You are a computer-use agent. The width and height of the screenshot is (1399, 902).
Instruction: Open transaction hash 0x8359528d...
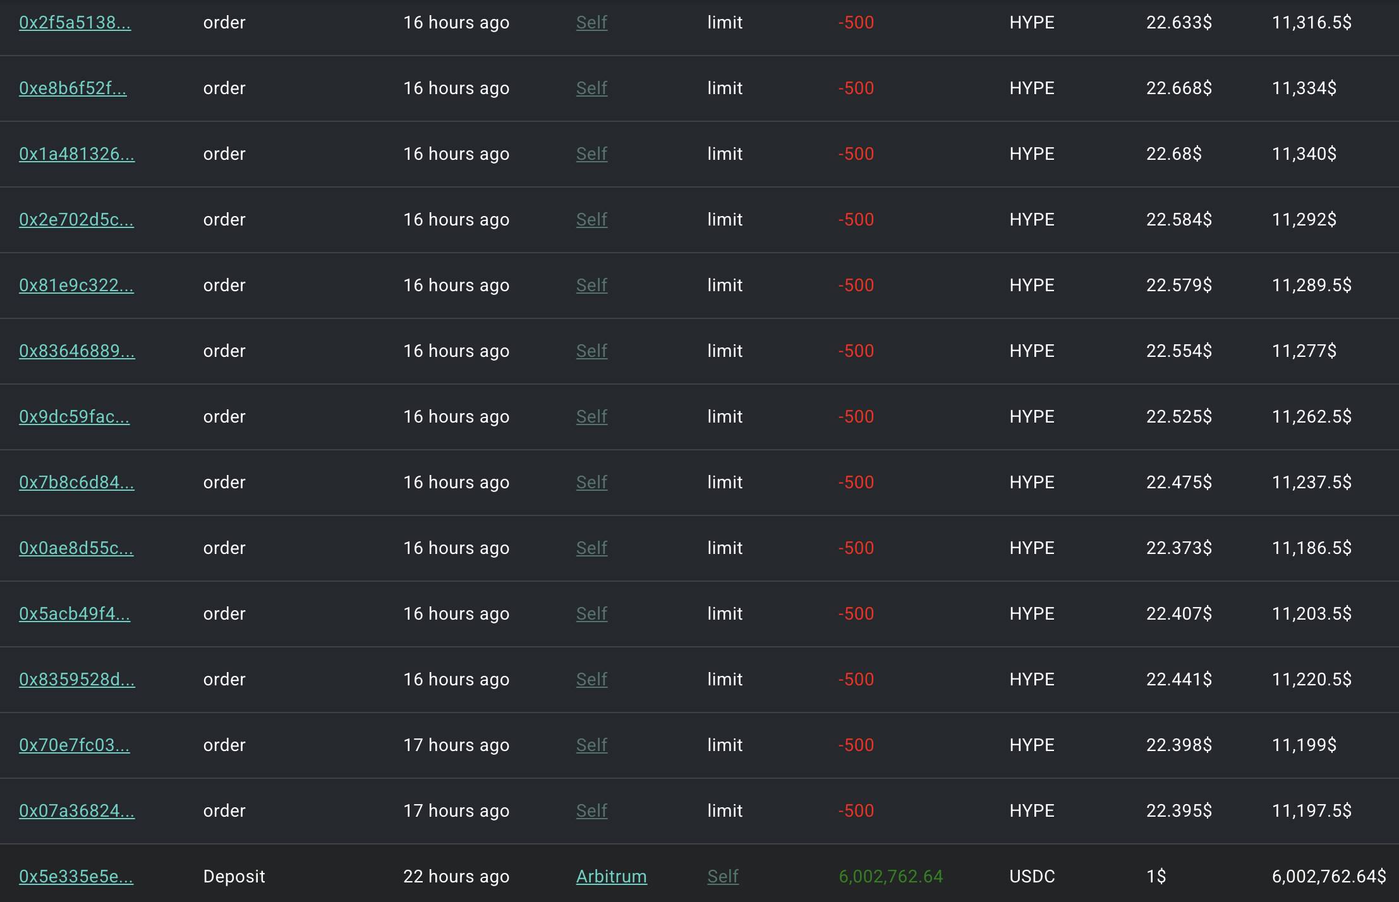coord(77,680)
